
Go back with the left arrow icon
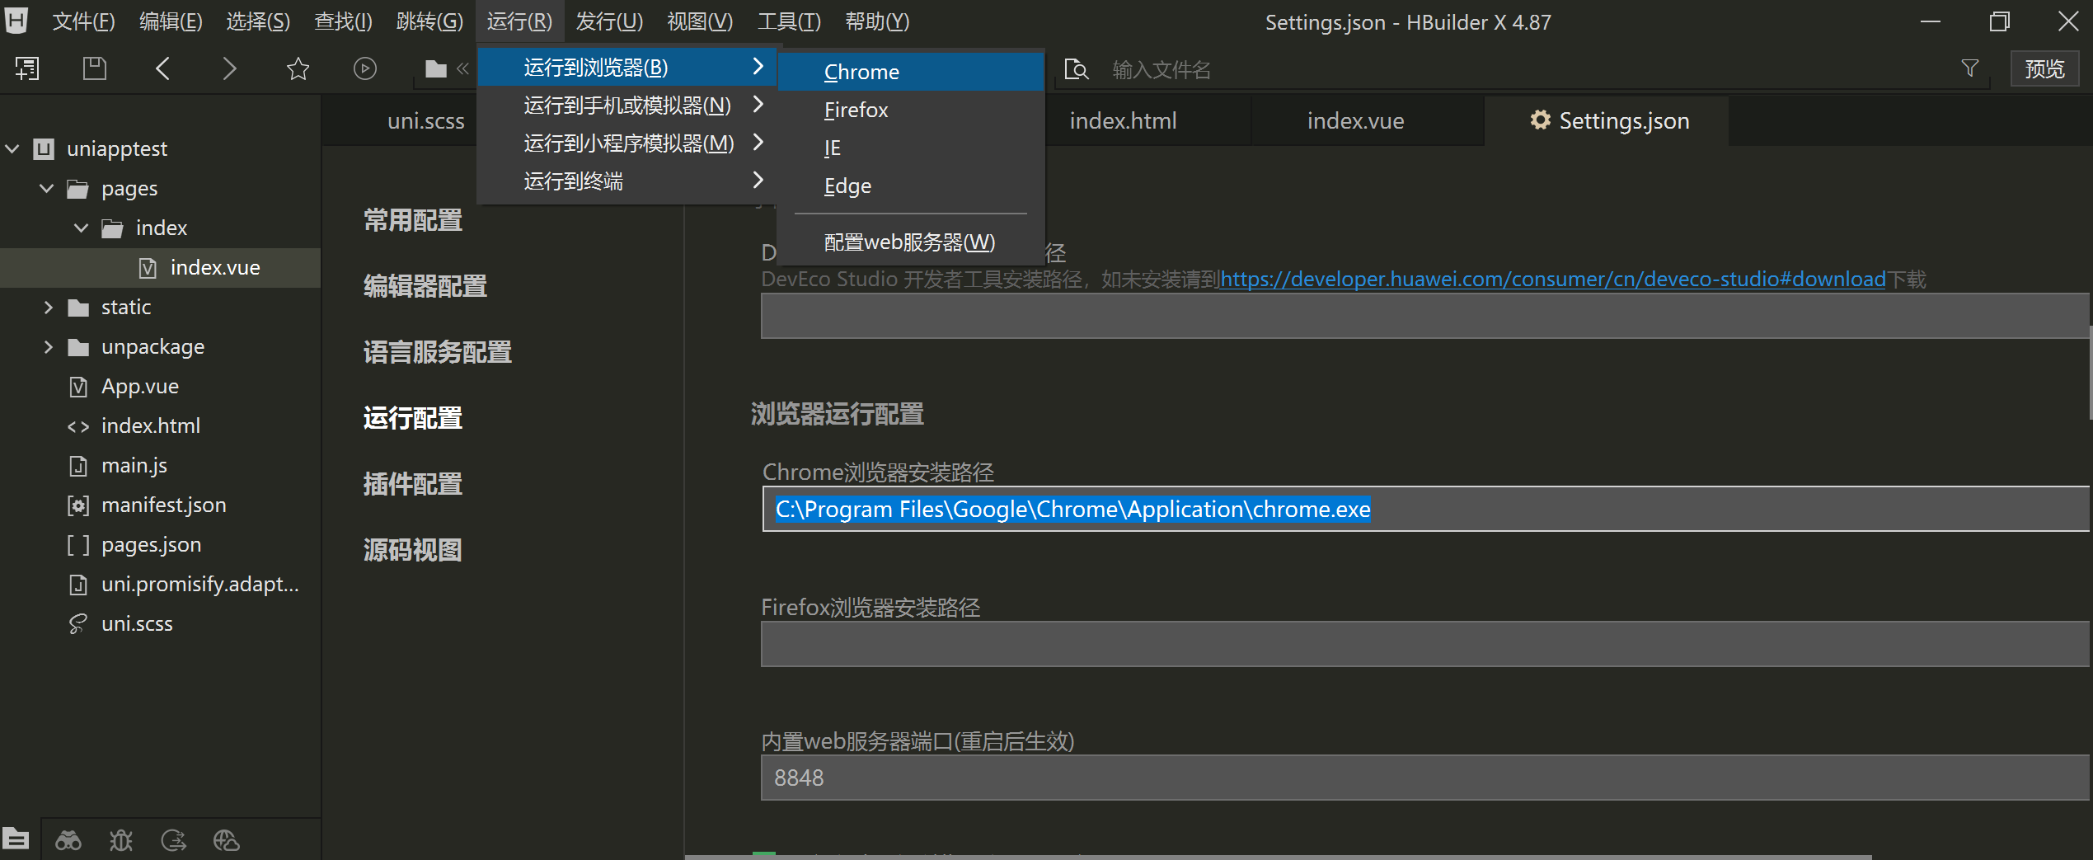pos(162,68)
